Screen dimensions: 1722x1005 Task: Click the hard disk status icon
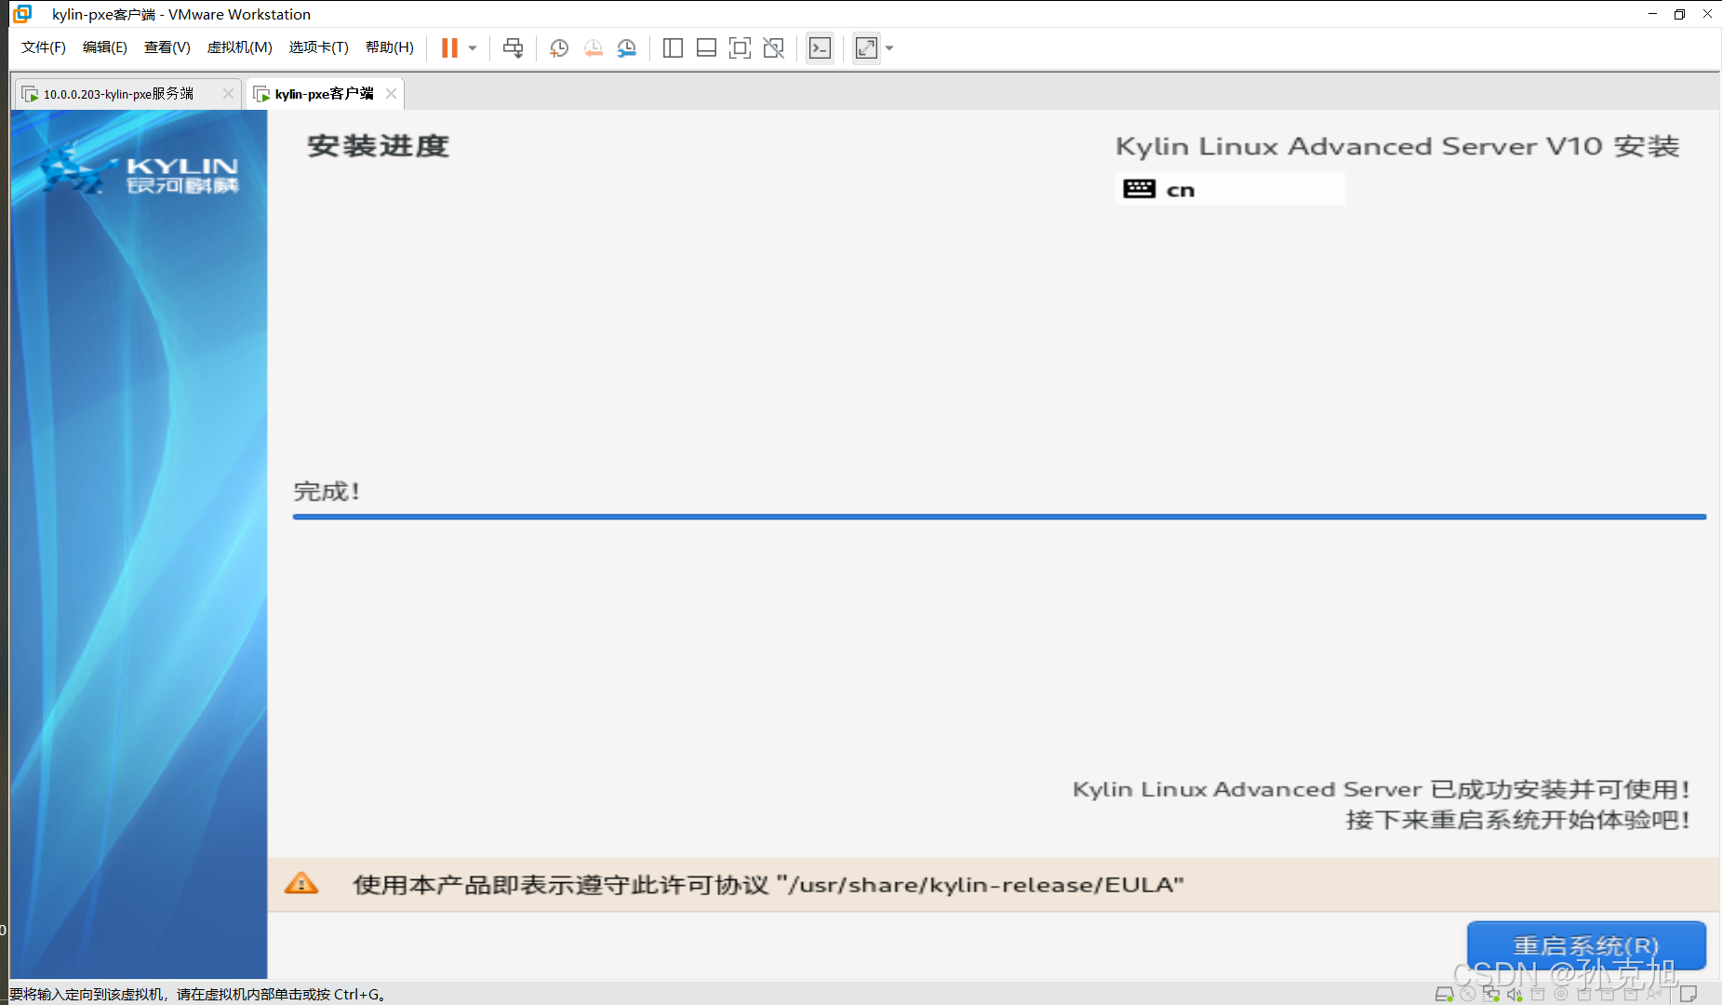[x=1444, y=994]
